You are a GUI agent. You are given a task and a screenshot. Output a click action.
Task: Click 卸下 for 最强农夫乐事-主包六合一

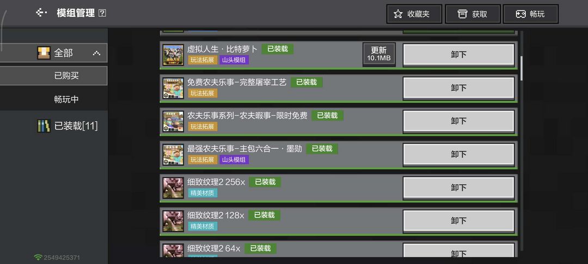pos(458,154)
